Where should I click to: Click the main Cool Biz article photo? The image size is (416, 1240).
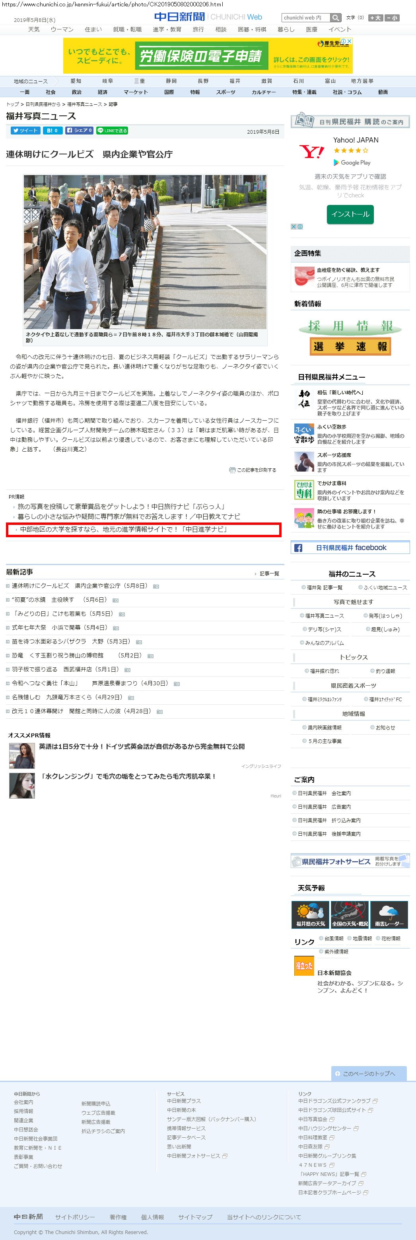[145, 251]
